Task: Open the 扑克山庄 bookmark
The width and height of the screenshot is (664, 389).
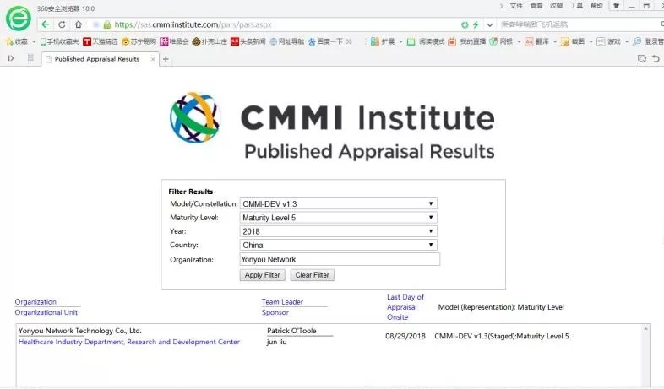Action: [210, 41]
